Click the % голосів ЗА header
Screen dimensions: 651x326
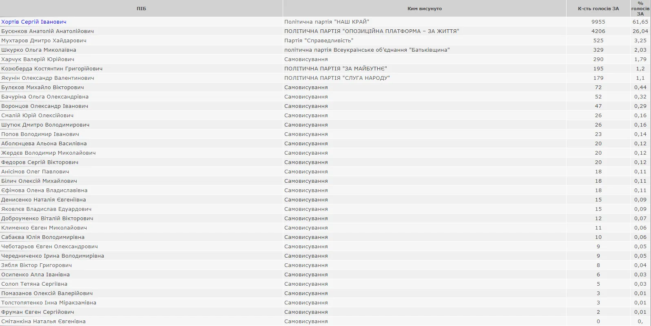(640, 9)
